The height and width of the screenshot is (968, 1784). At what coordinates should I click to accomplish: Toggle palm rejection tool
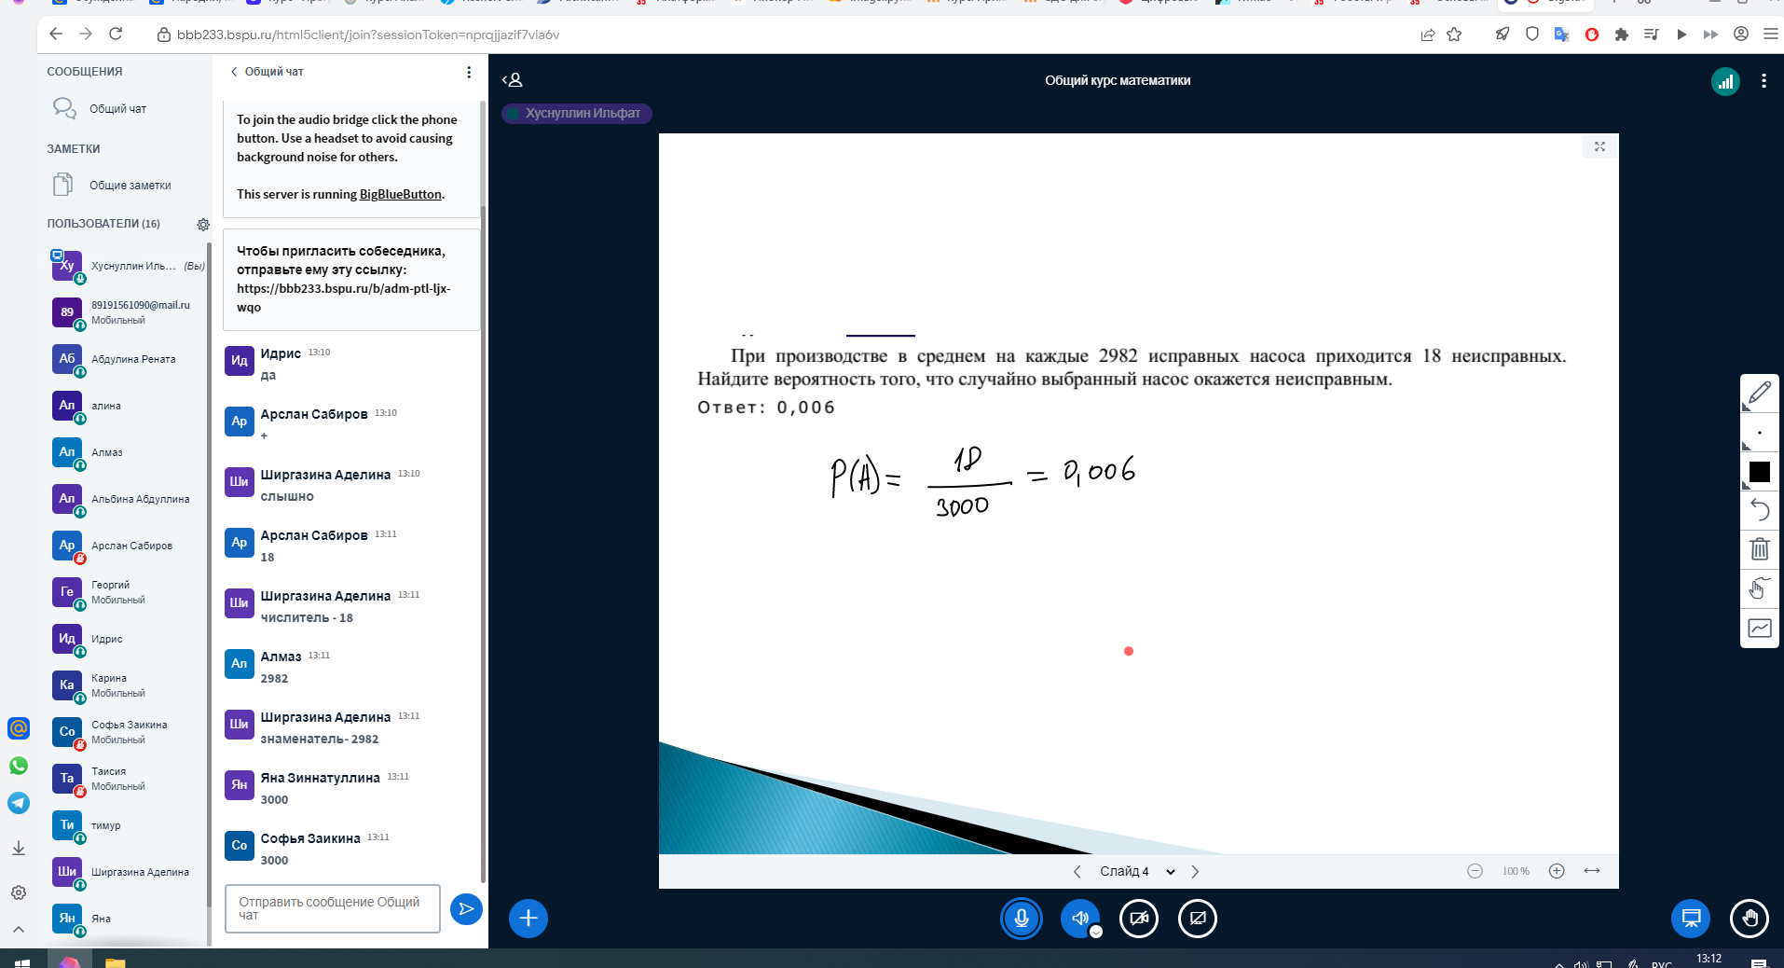point(1759,588)
